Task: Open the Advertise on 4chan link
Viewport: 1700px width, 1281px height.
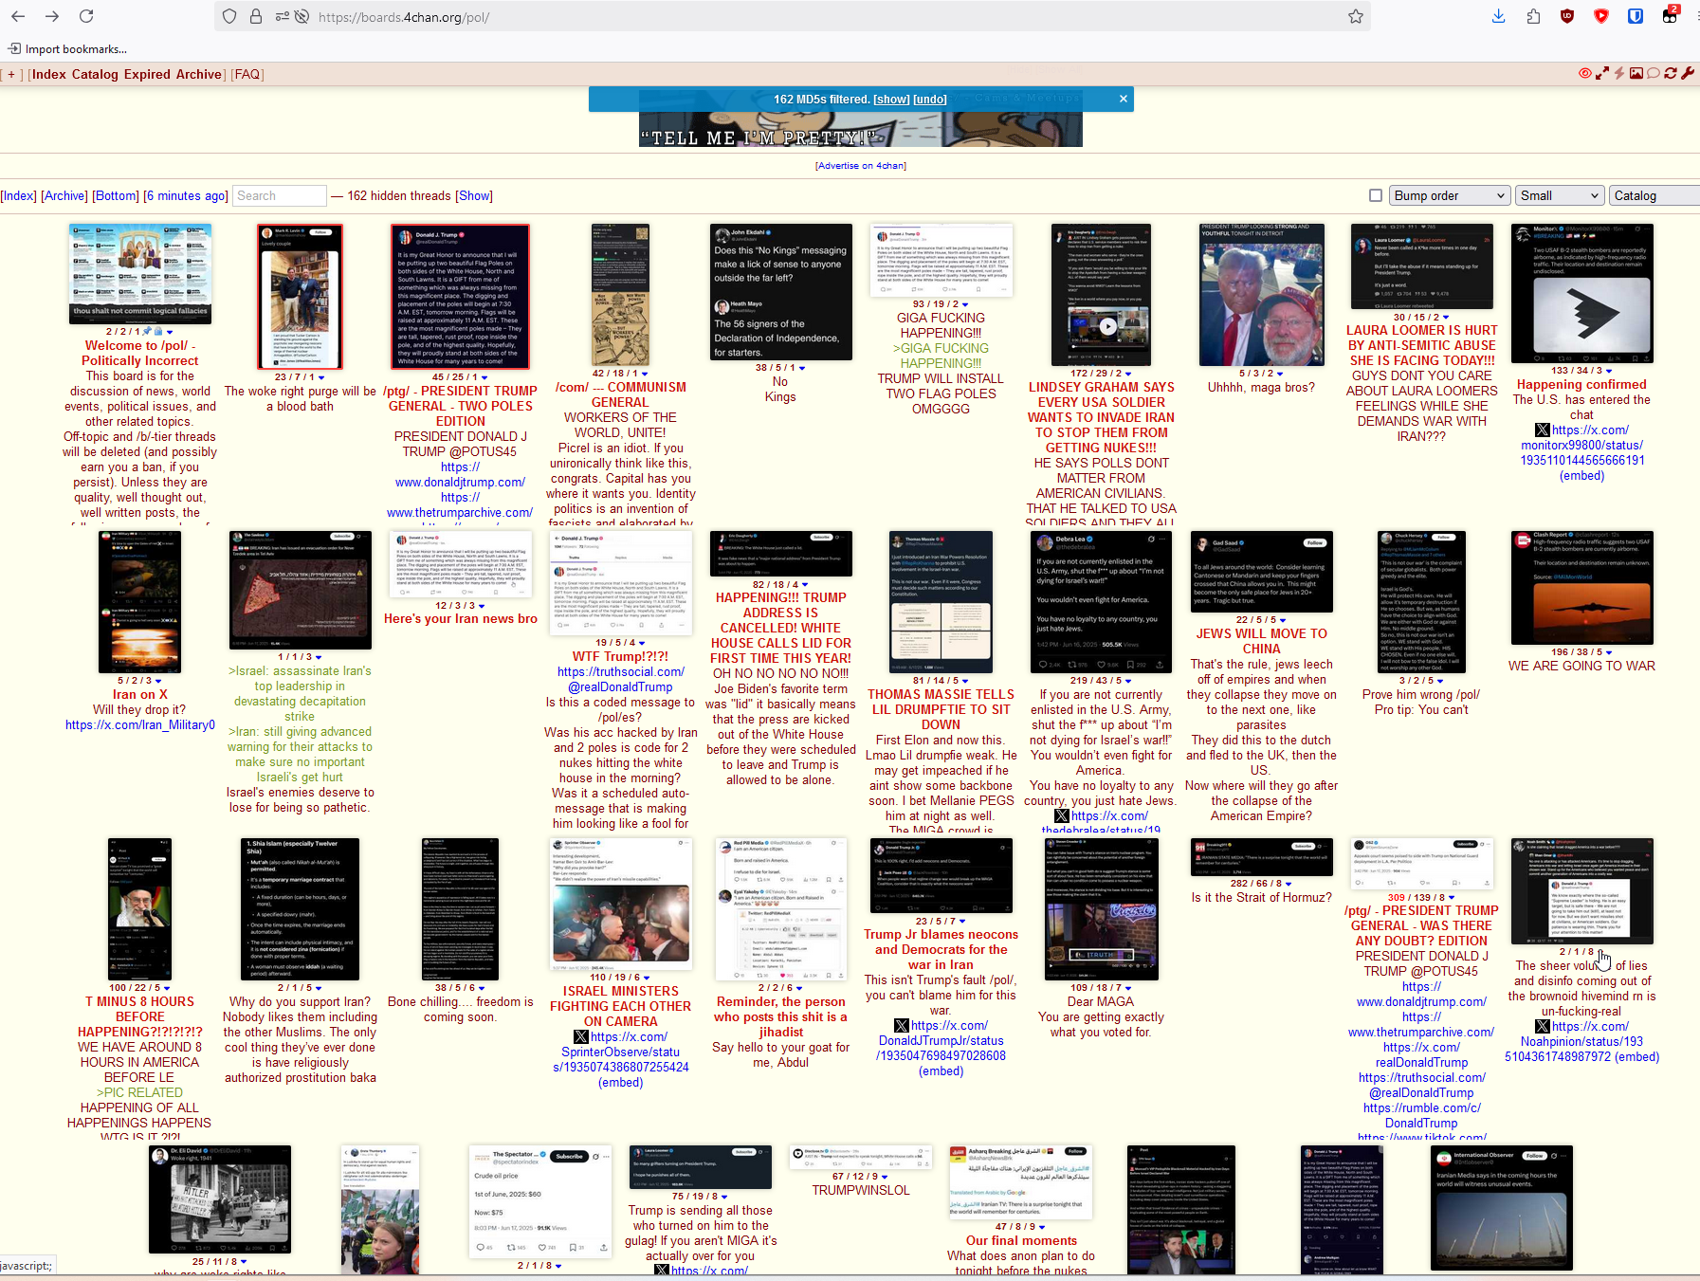Action: [x=861, y=166]
